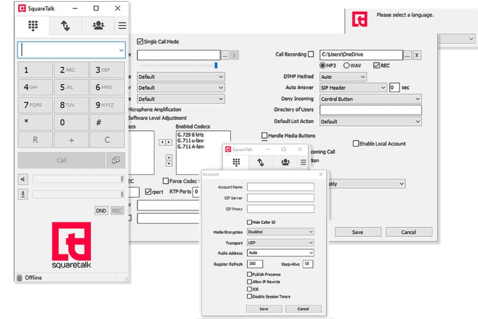The width and height of the screenshot is (478, 319).
Task: Open the Default List Action dropdown
Action: point(370,122)
